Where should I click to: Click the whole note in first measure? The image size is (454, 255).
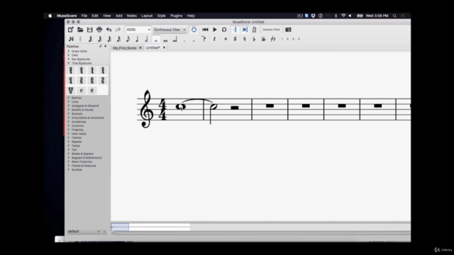pyautogui.click(x=181, y=107)
